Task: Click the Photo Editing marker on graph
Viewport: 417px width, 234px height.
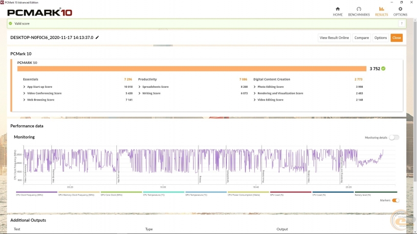Action: click(263, 176)
